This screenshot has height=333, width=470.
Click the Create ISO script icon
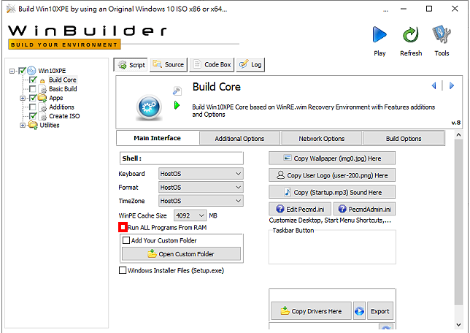pos(43,116)
